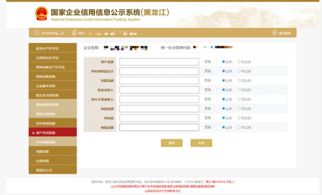Screen dimensions: 322x195
Task: Click the clock icon beside the date
Action: [36, 33]
